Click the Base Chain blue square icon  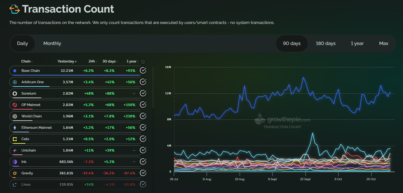click(x=15, y=71)
